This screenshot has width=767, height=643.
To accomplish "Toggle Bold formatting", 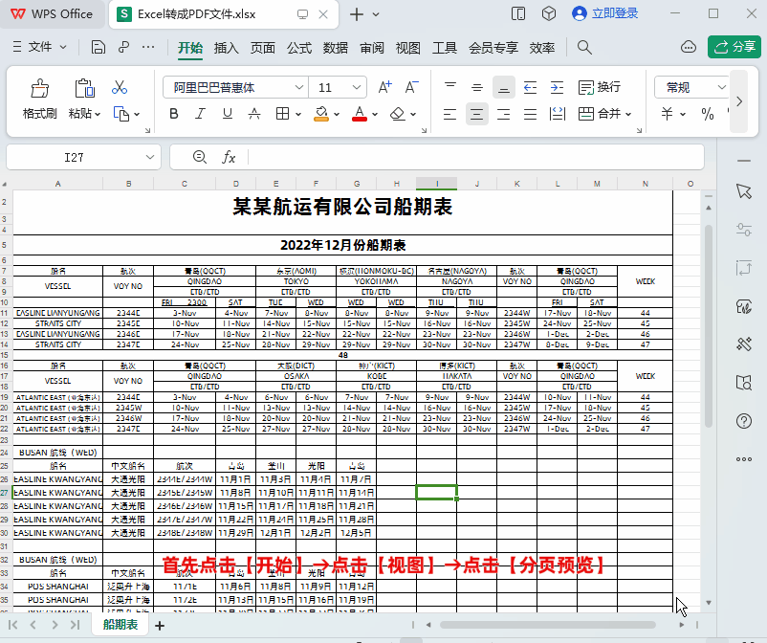I will pyautogui.click(x=174, y=114).
